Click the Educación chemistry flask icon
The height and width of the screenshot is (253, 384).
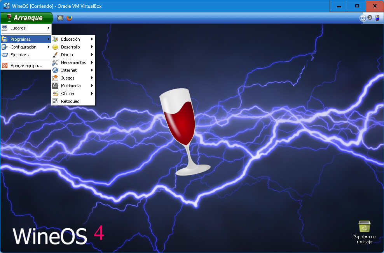55,39
